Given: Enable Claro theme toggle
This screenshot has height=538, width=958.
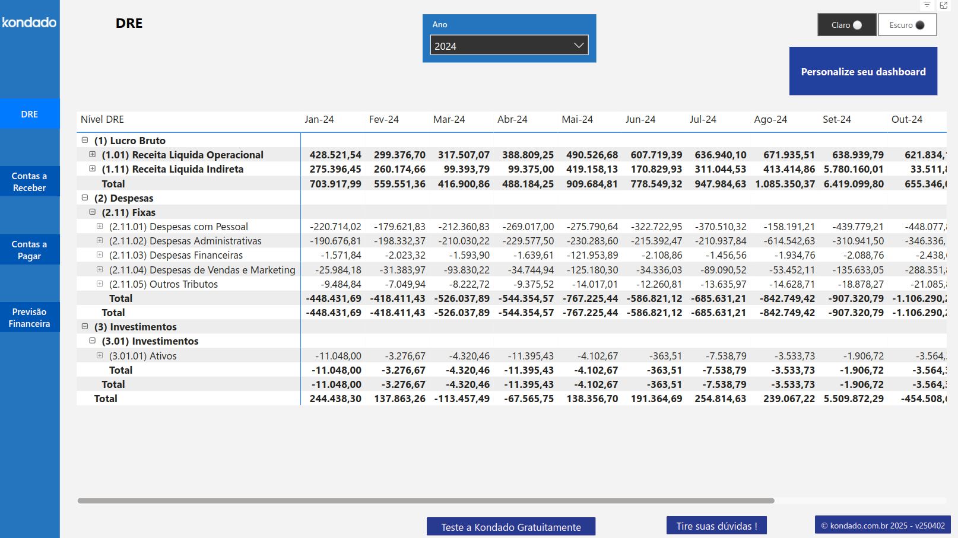Looking at the screenshot, I should tap(846, 25).
